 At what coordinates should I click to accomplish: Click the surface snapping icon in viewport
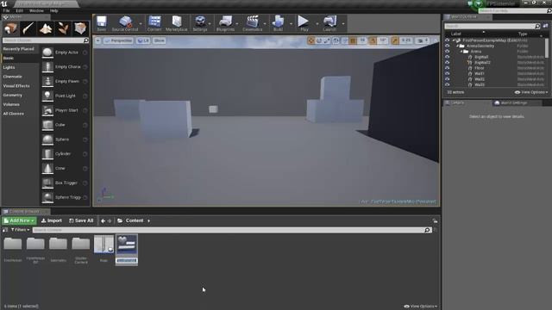point(345,40)
